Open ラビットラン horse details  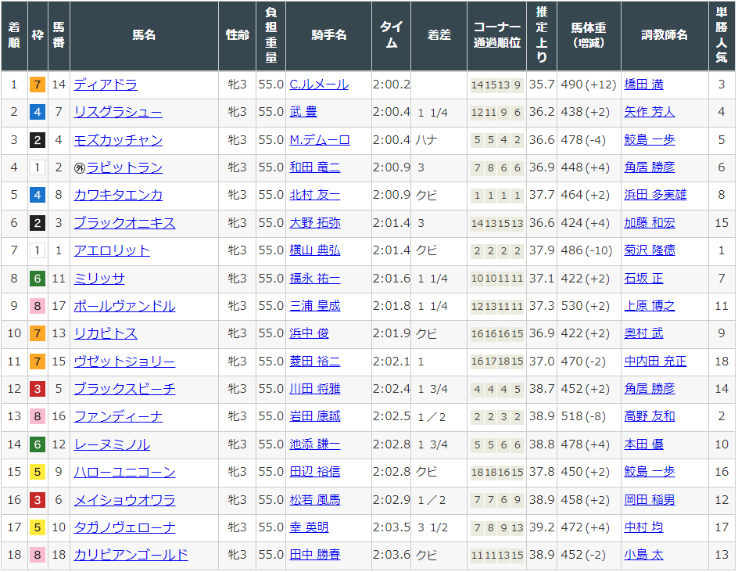124,167
